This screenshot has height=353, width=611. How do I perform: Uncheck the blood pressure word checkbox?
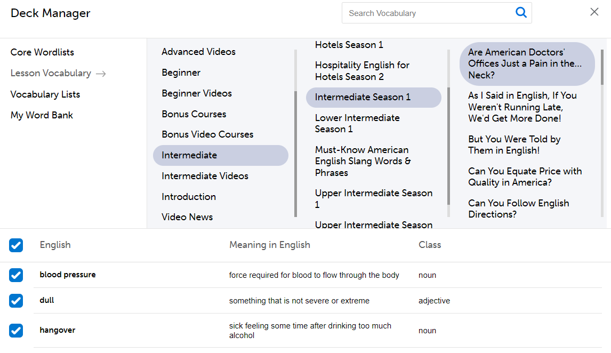[x=16, y=275]
